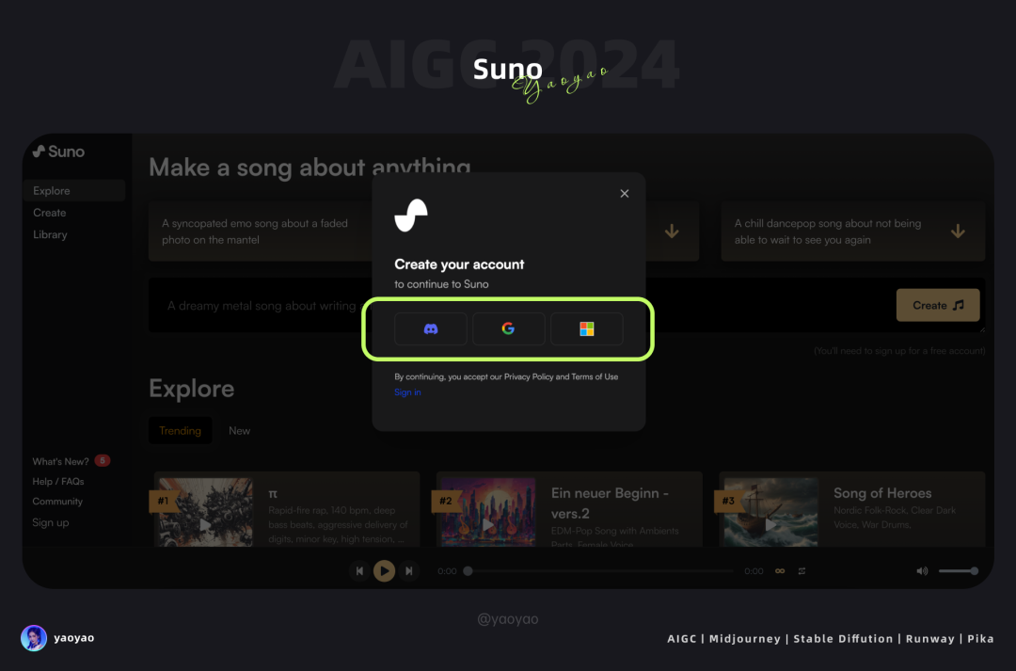
Task: Continue with the Google icon
Action: [x=509, y=328]
